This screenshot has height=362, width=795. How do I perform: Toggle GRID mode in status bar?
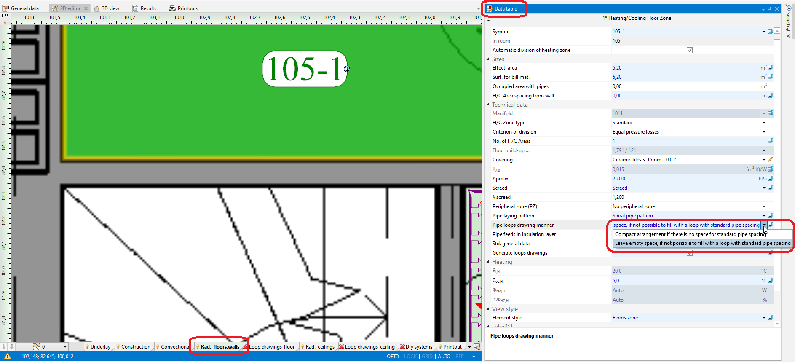pos(427,357)
